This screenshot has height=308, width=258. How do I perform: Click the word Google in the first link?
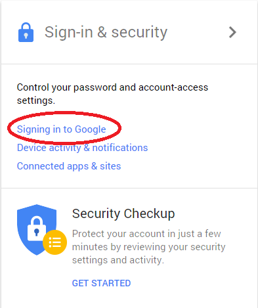point(91,129)
